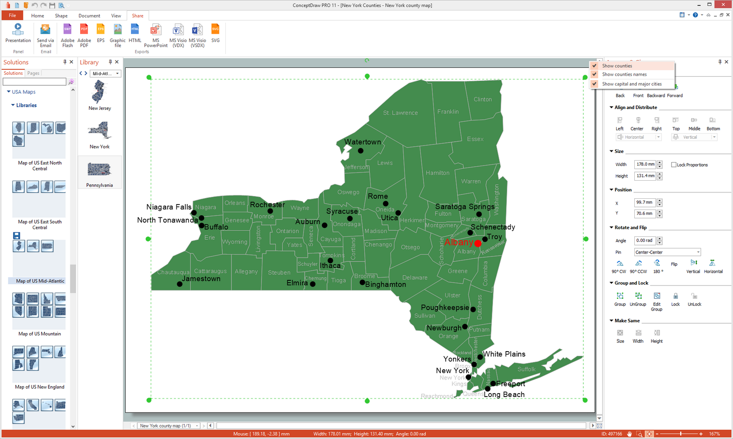Image resolution: width=733 pixels, height=439 pixels.
Task: Collapse the Align and Distribute section
Action: tap(611, 107)
